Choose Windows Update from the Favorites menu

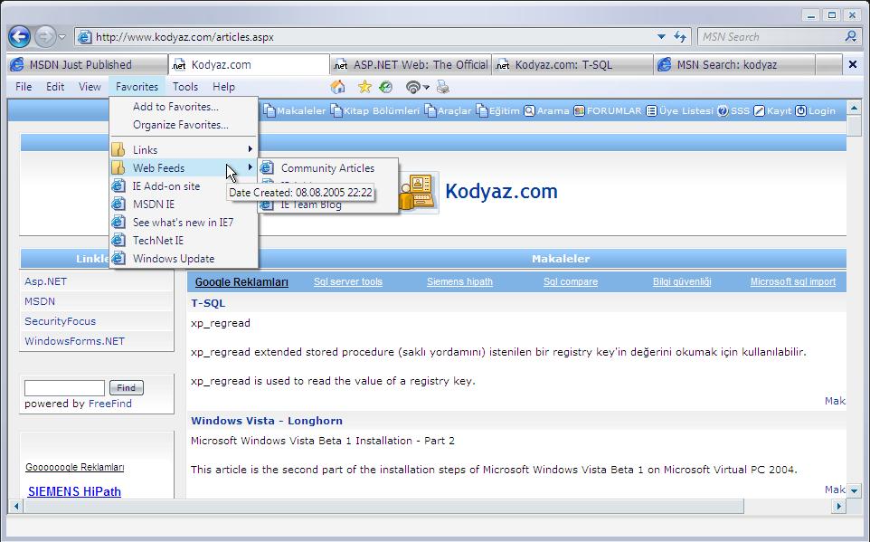coord(173,259)
